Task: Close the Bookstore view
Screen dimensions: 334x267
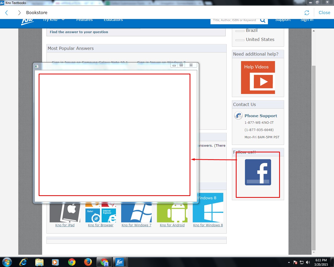Action: coord(324,13)
